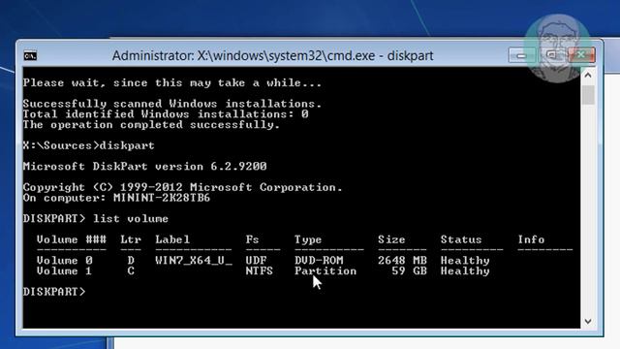Click 'Total identified Windows installations: 0' line
Screen dimensions: 620x349
coord(166,114)
